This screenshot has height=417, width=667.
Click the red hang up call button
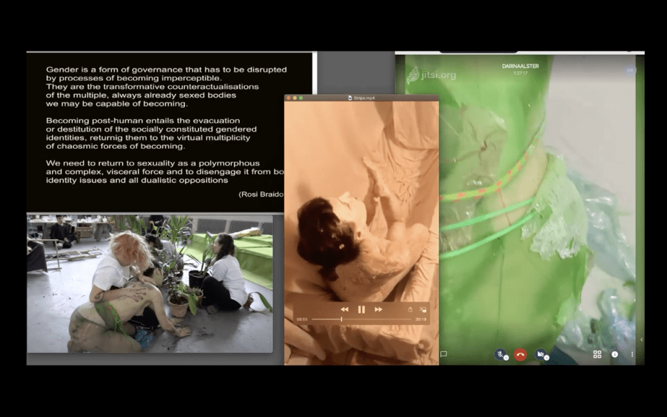click(x=520, y=354)
